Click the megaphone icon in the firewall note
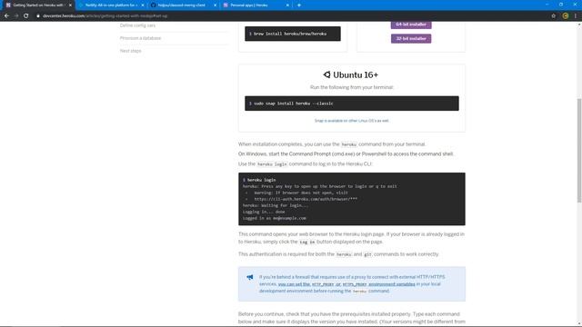 [x=250, y=277]
